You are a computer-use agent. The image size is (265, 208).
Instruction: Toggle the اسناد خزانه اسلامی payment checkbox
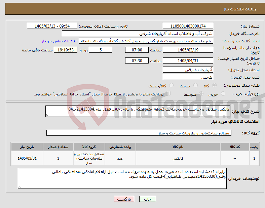[168, 93]
